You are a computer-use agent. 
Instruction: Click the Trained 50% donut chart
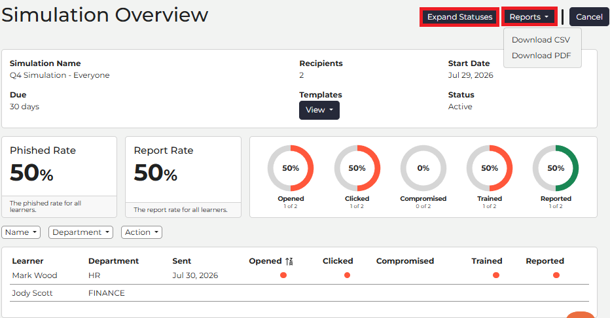pos(490,168)
